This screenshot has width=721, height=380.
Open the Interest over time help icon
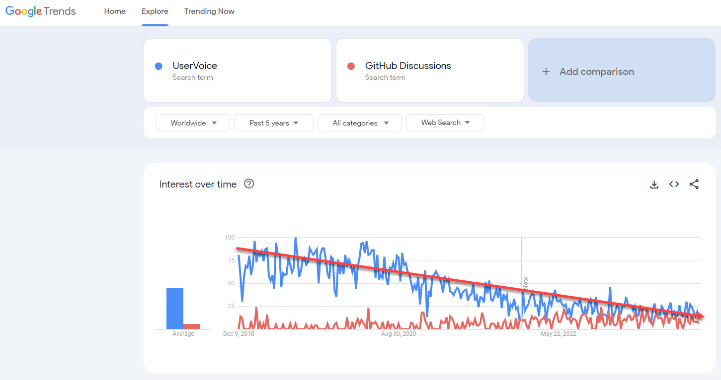pos(249,184)
